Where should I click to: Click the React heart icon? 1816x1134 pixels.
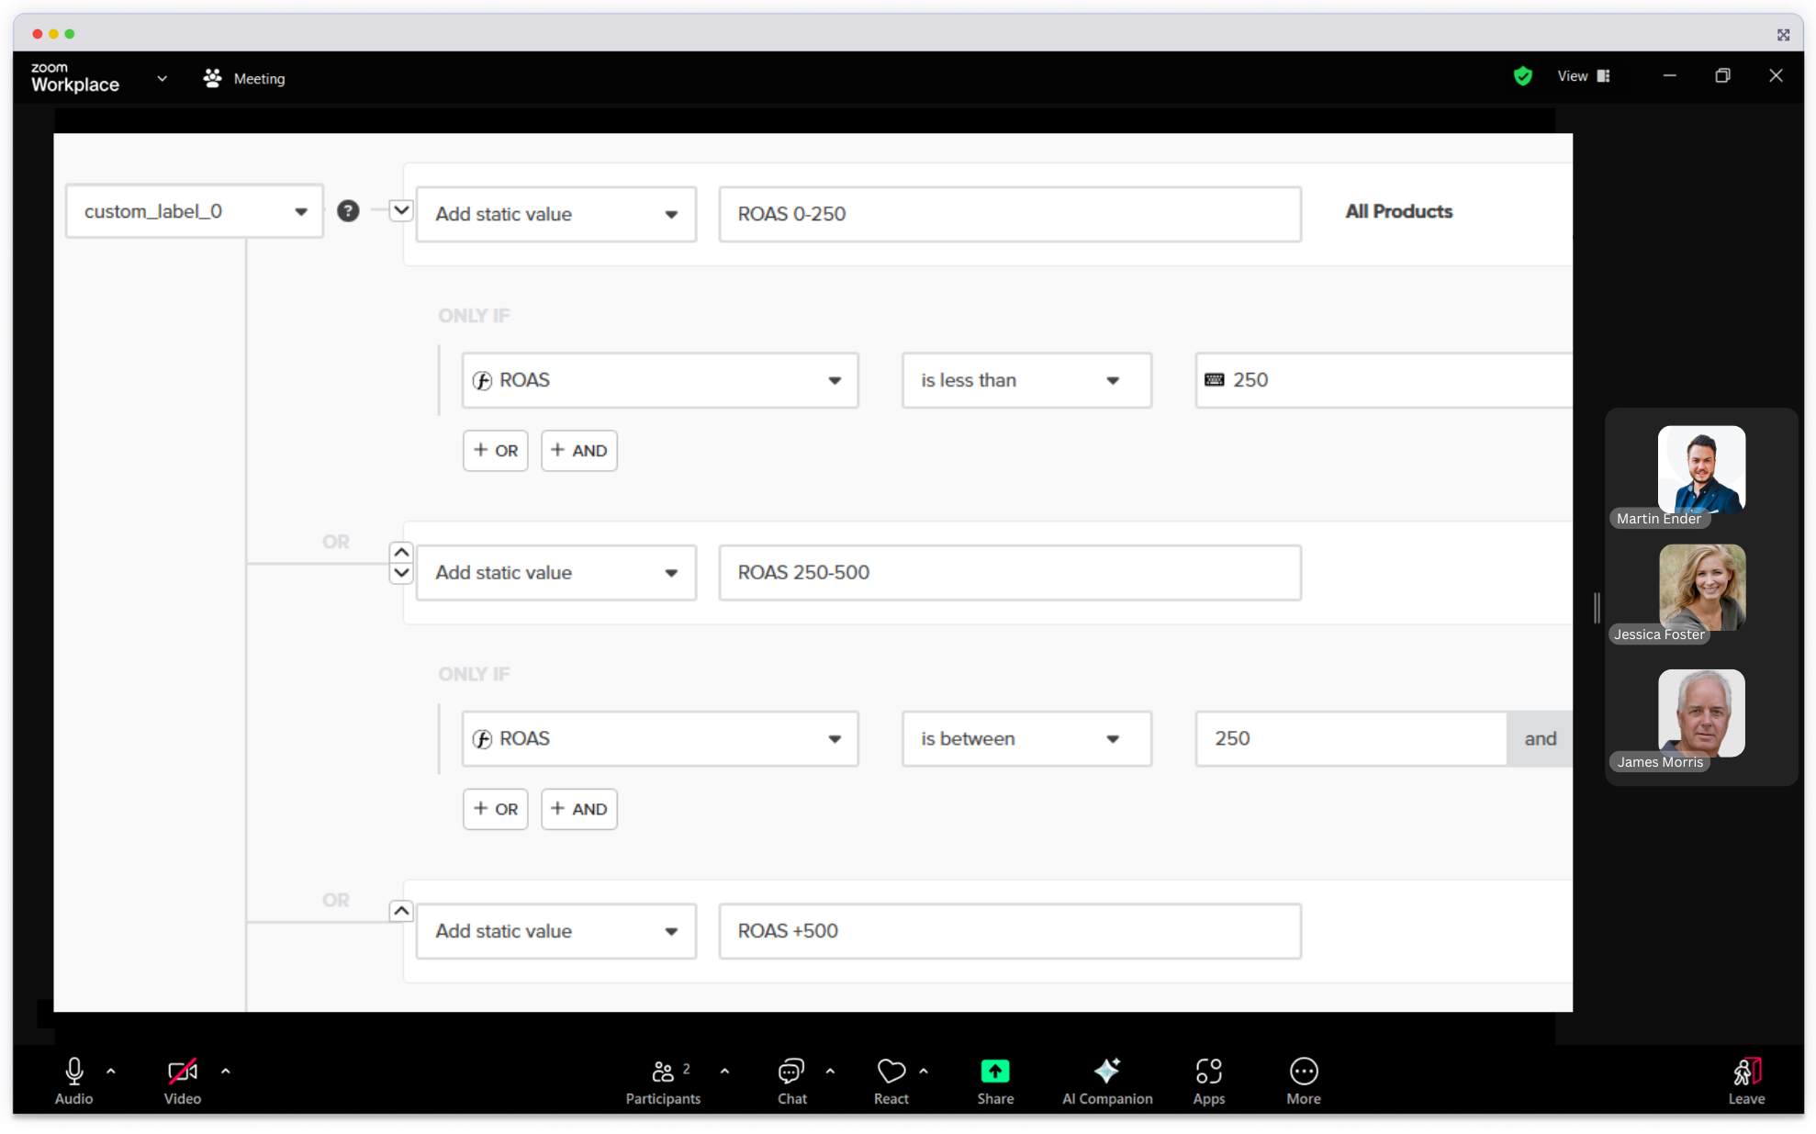(891, 1072)
